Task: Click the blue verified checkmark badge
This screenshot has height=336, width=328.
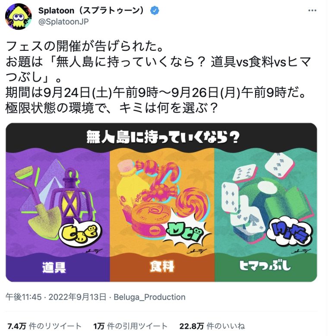Action: pyautogui.click(x=155, y=10)
